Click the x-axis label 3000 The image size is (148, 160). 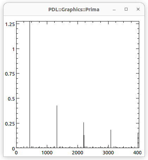pyautogui.click(x=108, y=153)
